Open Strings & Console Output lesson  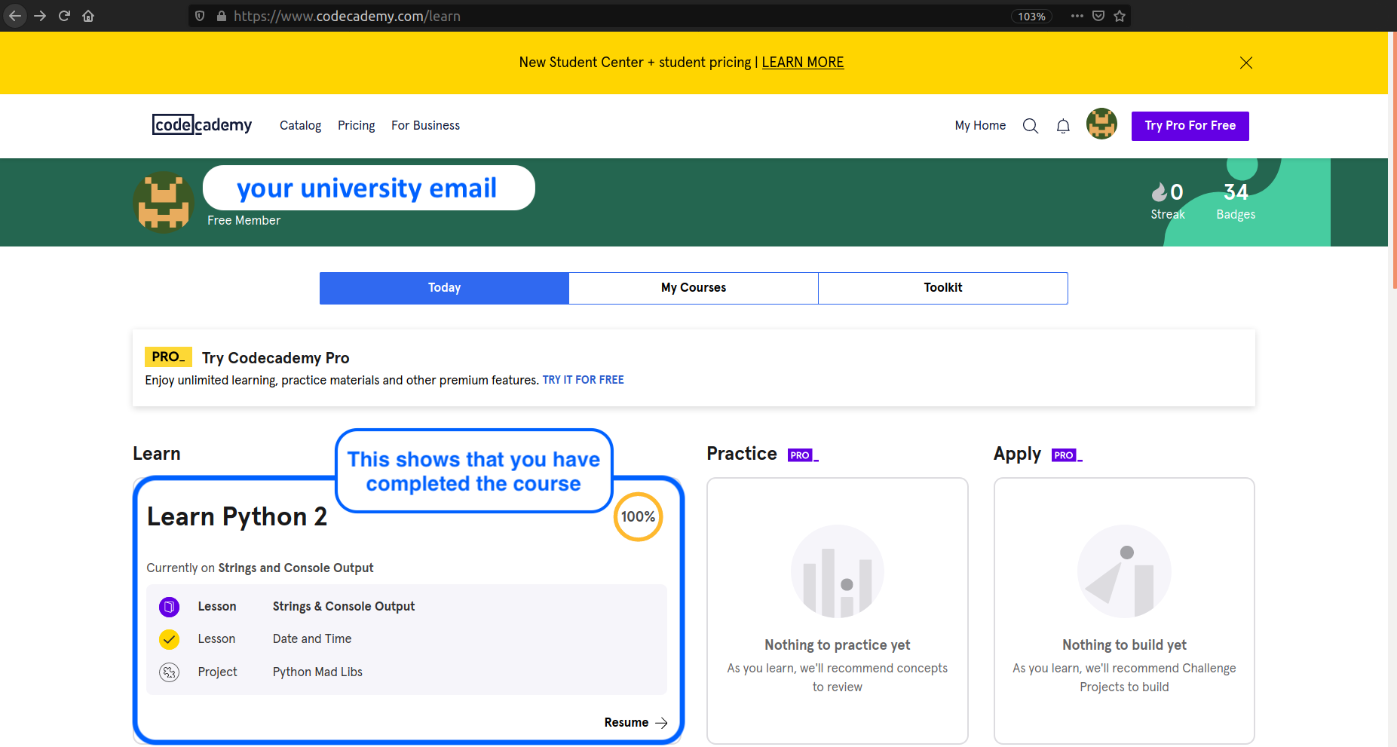point(344,607)
